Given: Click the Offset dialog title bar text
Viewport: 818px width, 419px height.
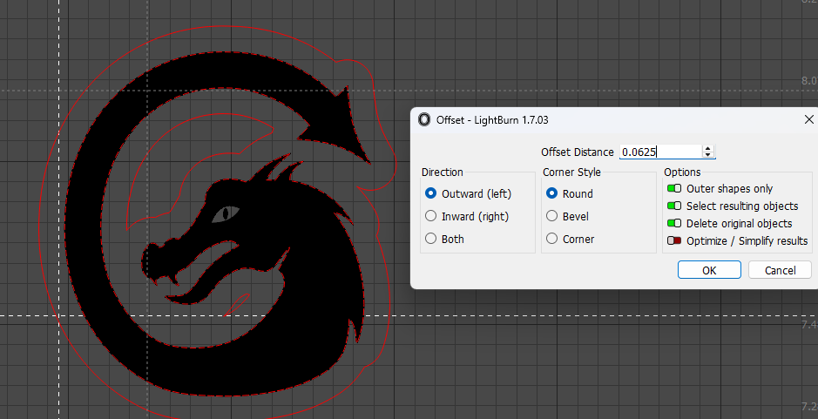Looking at the screenshot, I should pyautogui.click(x=492, y=119).
